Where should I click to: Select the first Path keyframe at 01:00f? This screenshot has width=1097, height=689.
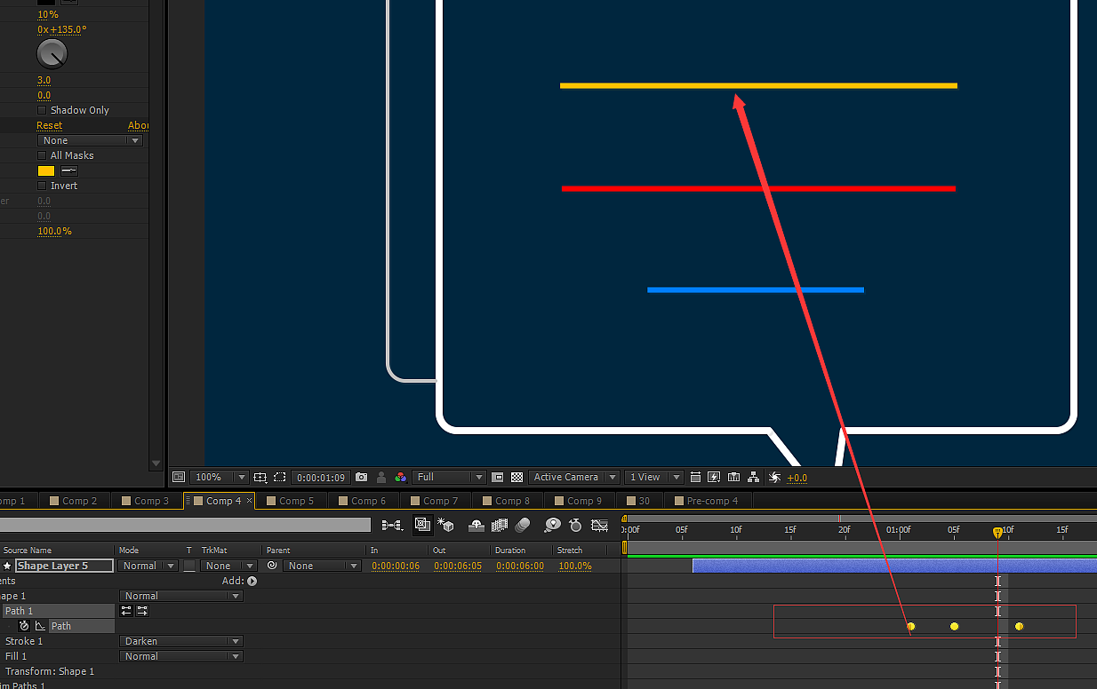[x=910, y=626]
